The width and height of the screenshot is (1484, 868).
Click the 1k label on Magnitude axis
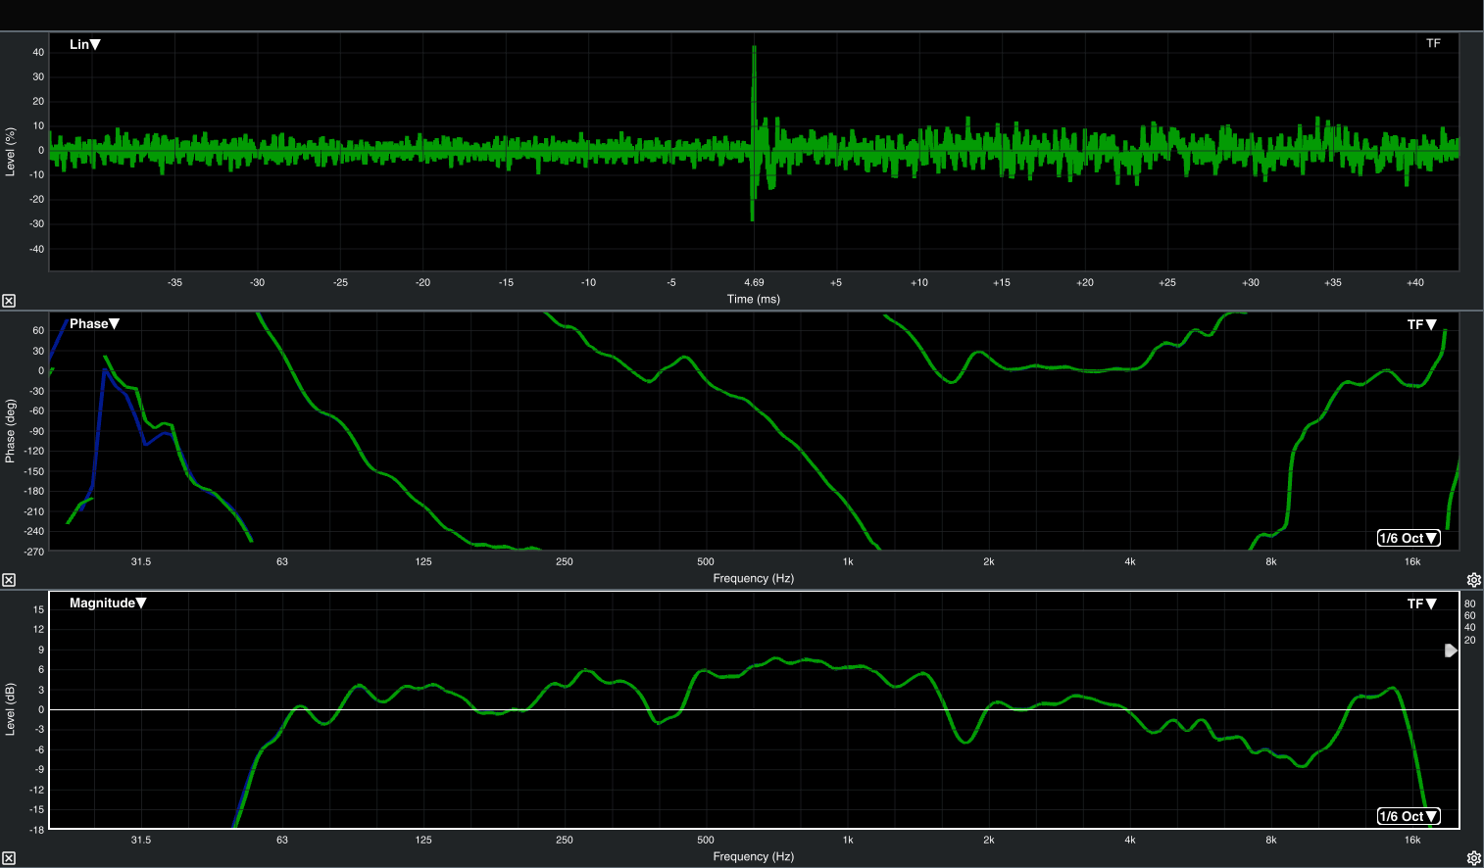tap(848, 840)
